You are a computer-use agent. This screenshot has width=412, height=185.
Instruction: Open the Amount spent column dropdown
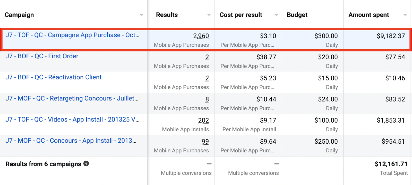405,15
